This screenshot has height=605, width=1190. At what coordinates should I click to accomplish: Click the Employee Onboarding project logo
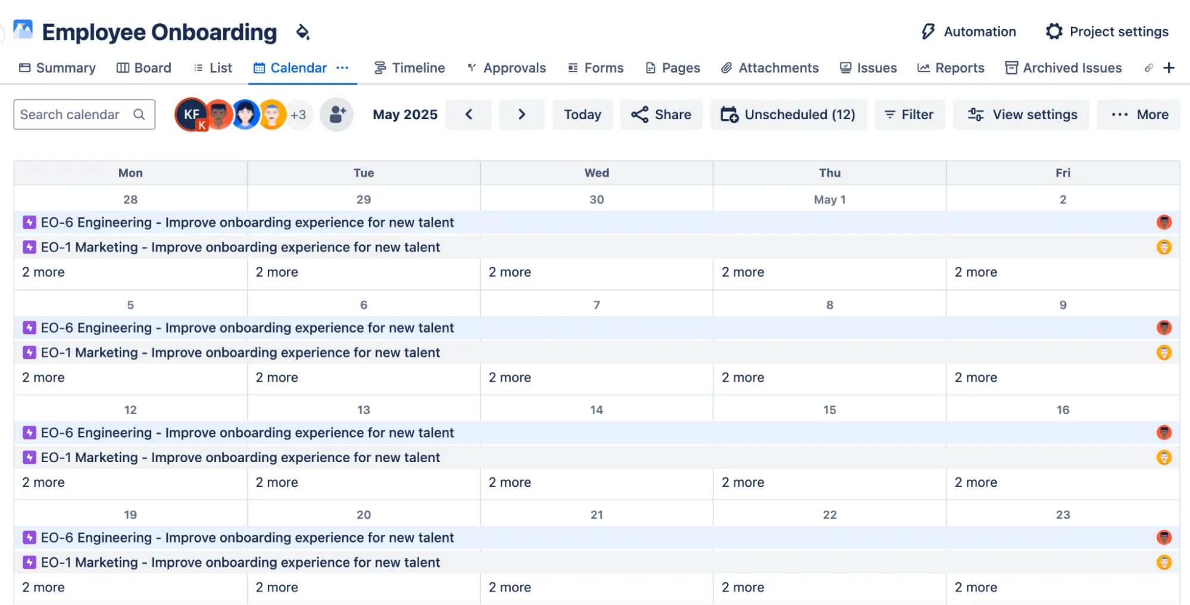pyautogui.click(x=23, y=30)
